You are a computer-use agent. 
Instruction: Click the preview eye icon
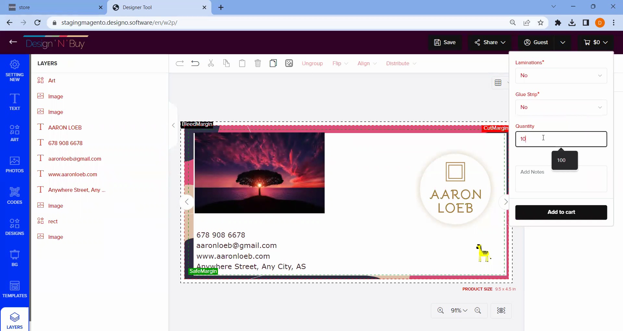[x=501, y=311]
